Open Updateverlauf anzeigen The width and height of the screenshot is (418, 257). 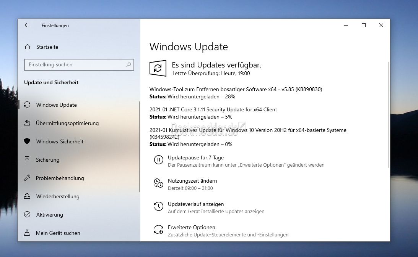click(196, 204)
